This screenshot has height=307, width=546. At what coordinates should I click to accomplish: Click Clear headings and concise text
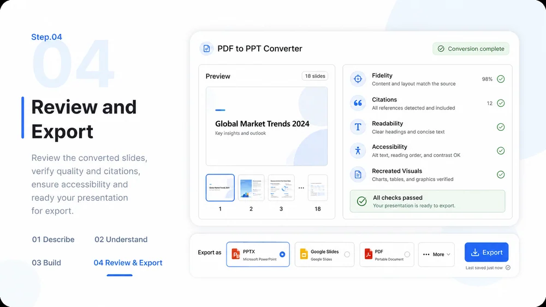point(408,132)
